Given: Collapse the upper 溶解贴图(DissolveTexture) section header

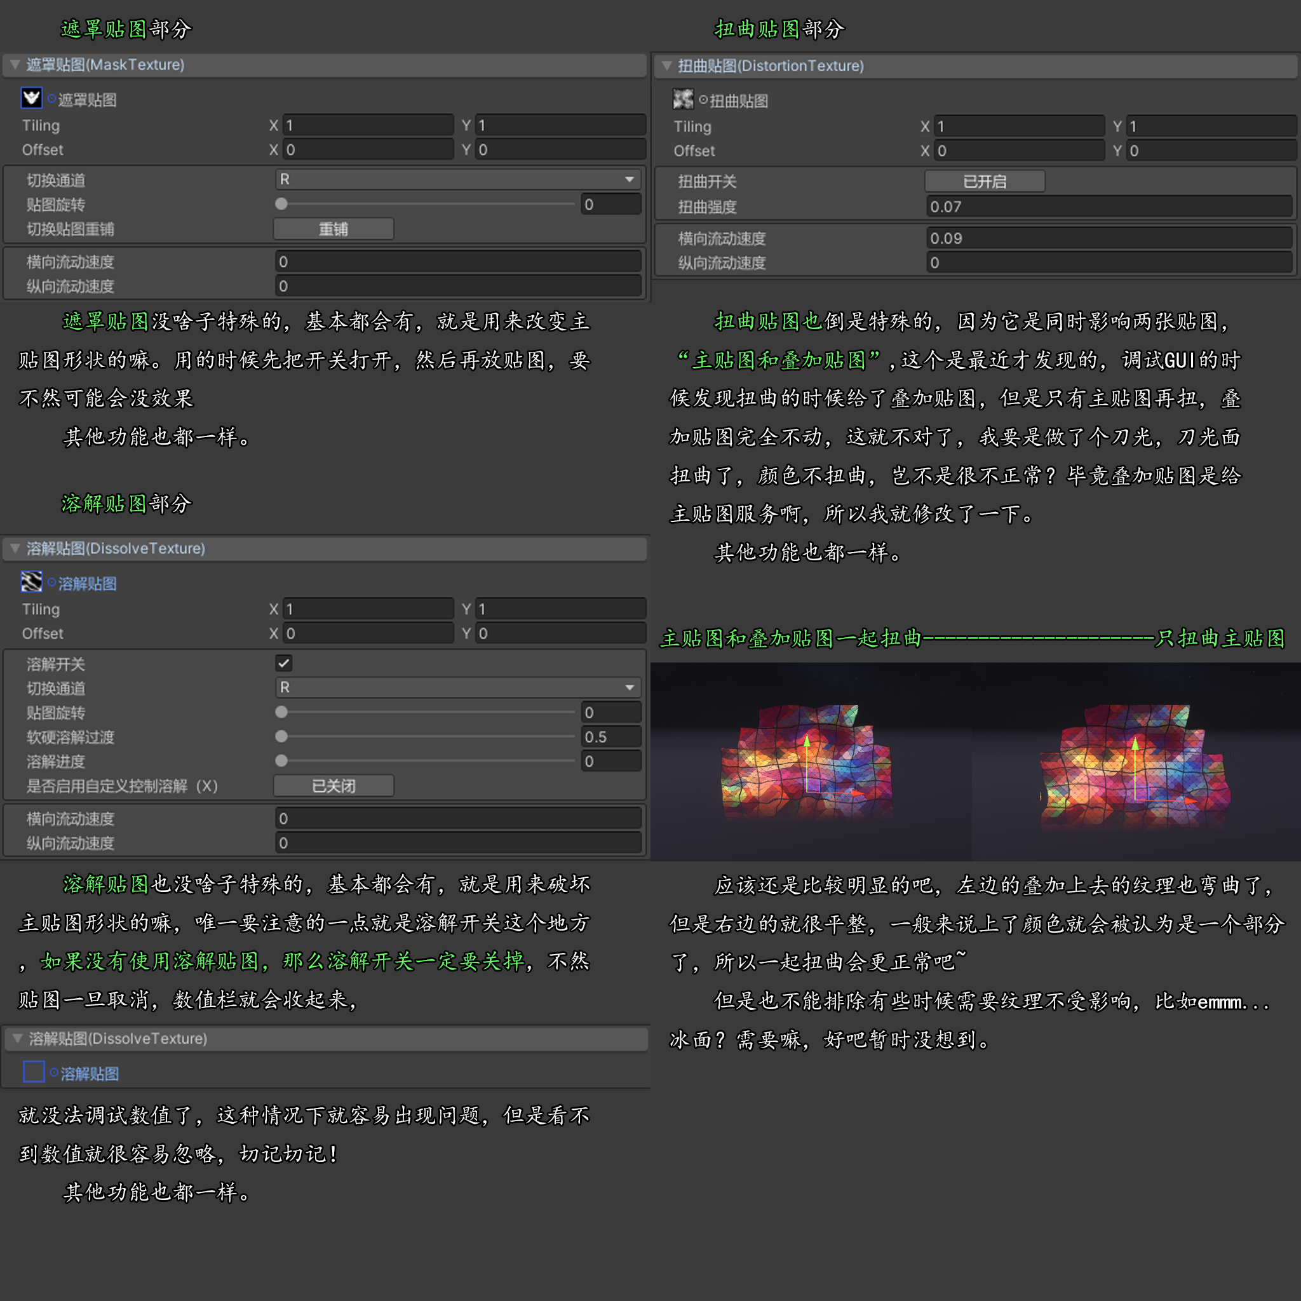Looking at the screenshot, I should [15, 548].
